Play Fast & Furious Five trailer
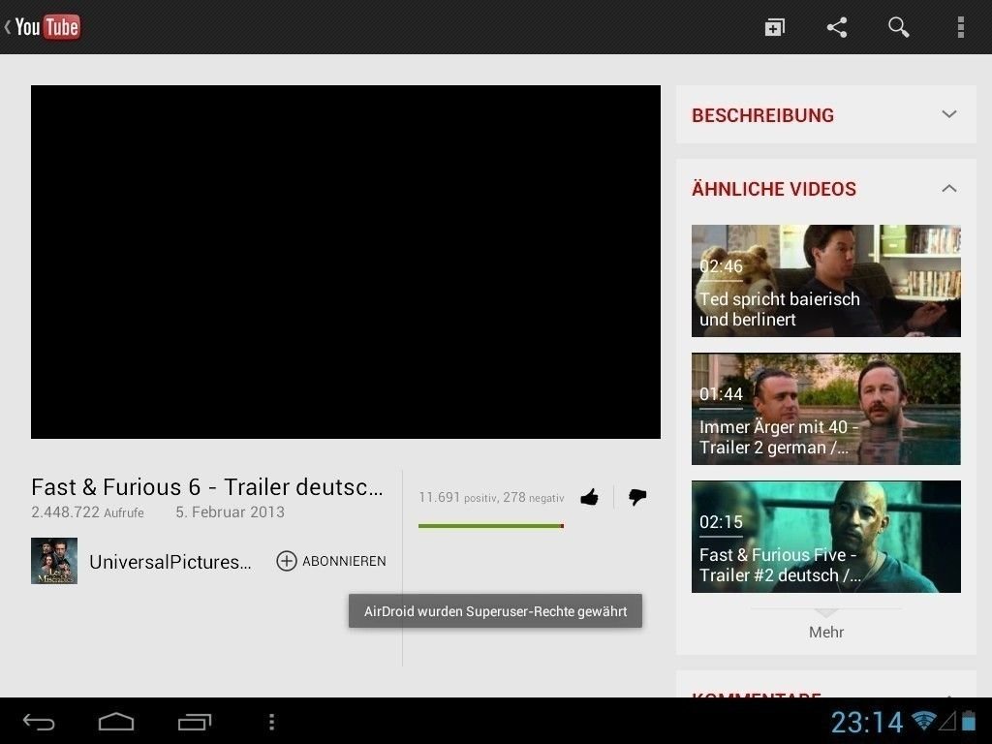992x744 pixels. [826, 537]
